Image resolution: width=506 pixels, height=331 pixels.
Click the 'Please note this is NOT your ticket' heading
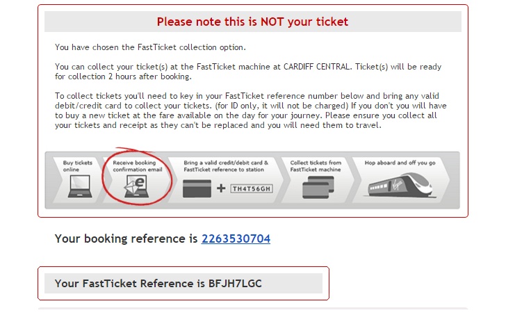[x=253, y=22]
